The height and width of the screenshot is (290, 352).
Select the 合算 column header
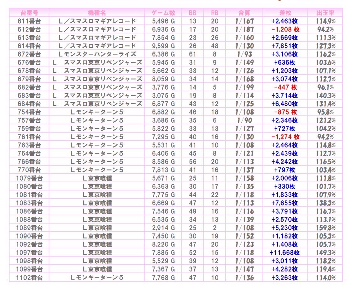coord(244,13)
